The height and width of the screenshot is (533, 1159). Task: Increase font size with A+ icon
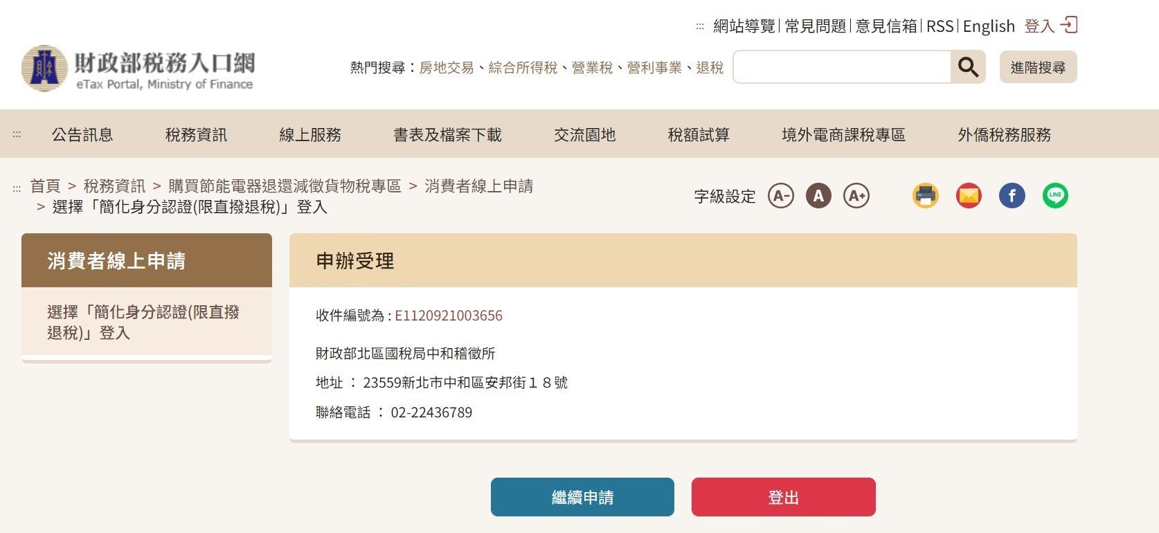(x=856, y=196)
